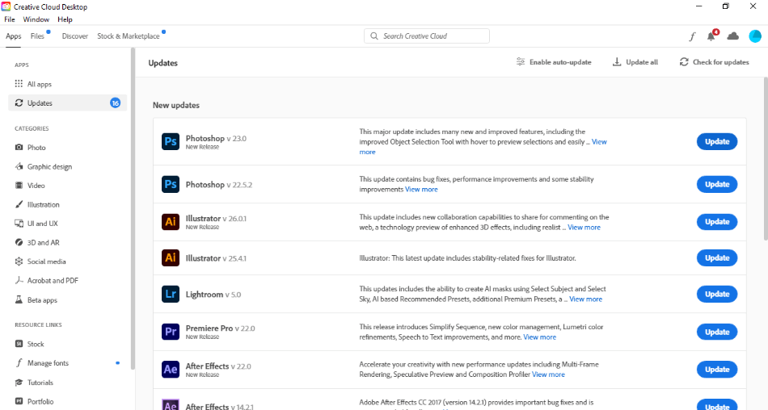Open the fonts icon in top bar
The width and height of the screenshot is (768, 410).
pyautogui.click(x=692, y=36)
